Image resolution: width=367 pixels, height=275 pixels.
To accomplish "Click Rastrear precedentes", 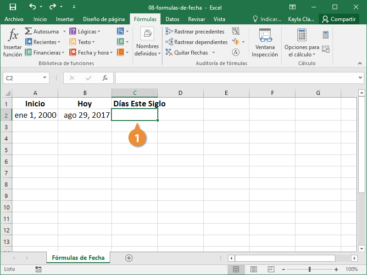I will (195, 31).
